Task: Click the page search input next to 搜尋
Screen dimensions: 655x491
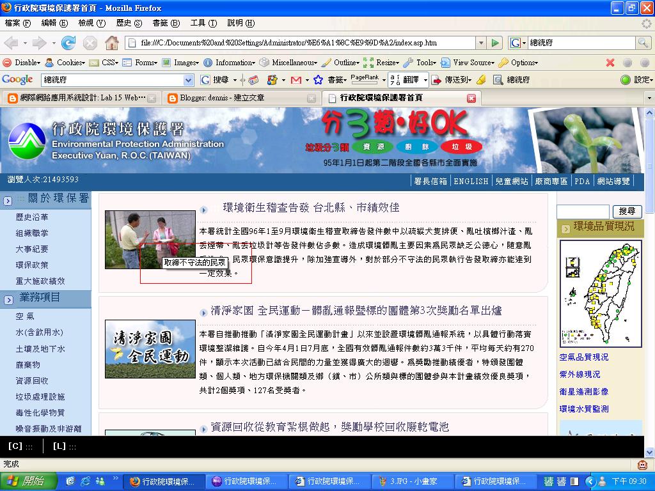Action: coord(583,212)
